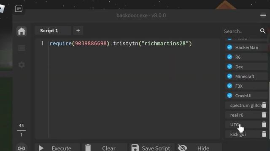Delete the spectrum glitch saved script

[x=264, y=105]
